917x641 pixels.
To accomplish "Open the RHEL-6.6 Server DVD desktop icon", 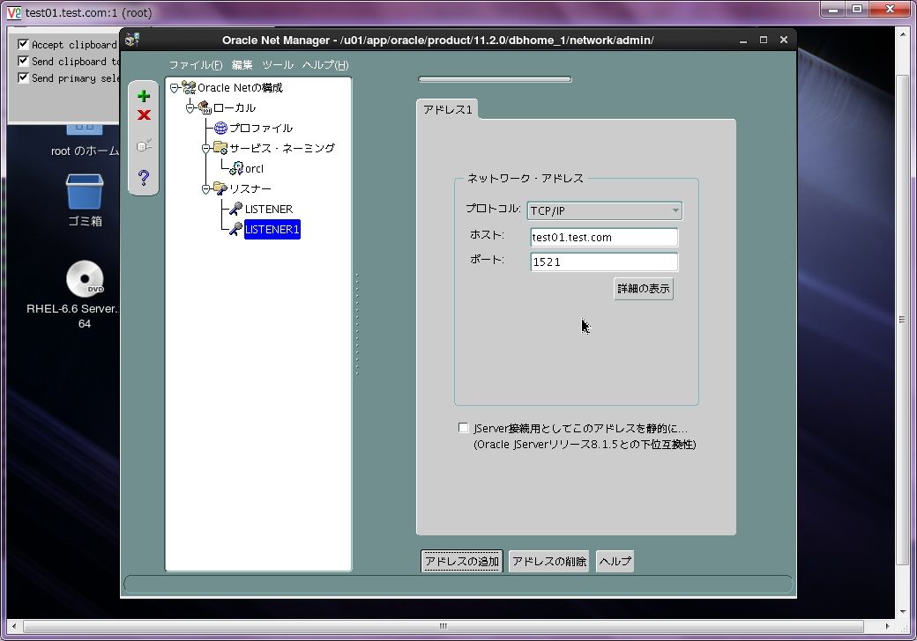I will (x=85, y=278).
